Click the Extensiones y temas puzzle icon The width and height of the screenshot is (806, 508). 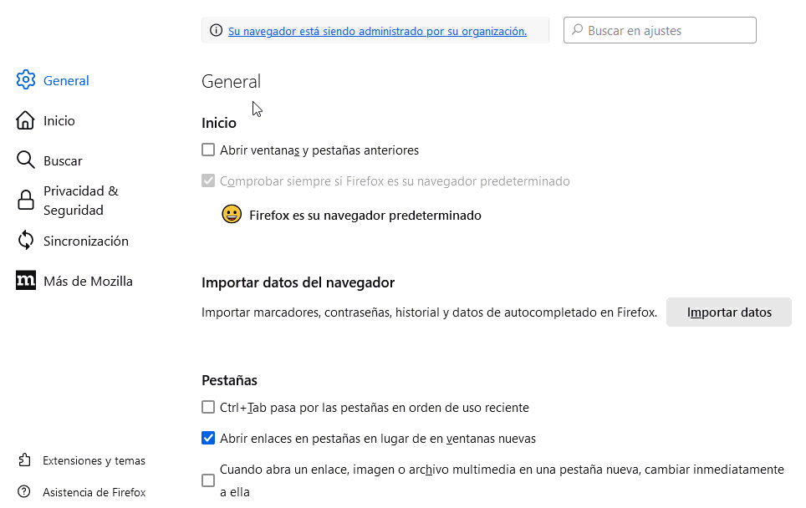pyautogui.click(x=24, y=460)
